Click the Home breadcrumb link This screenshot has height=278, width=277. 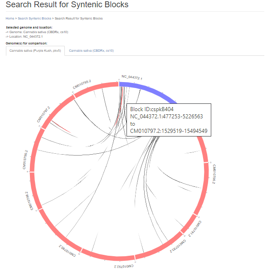pyautogui.click(x=10, y=19)
